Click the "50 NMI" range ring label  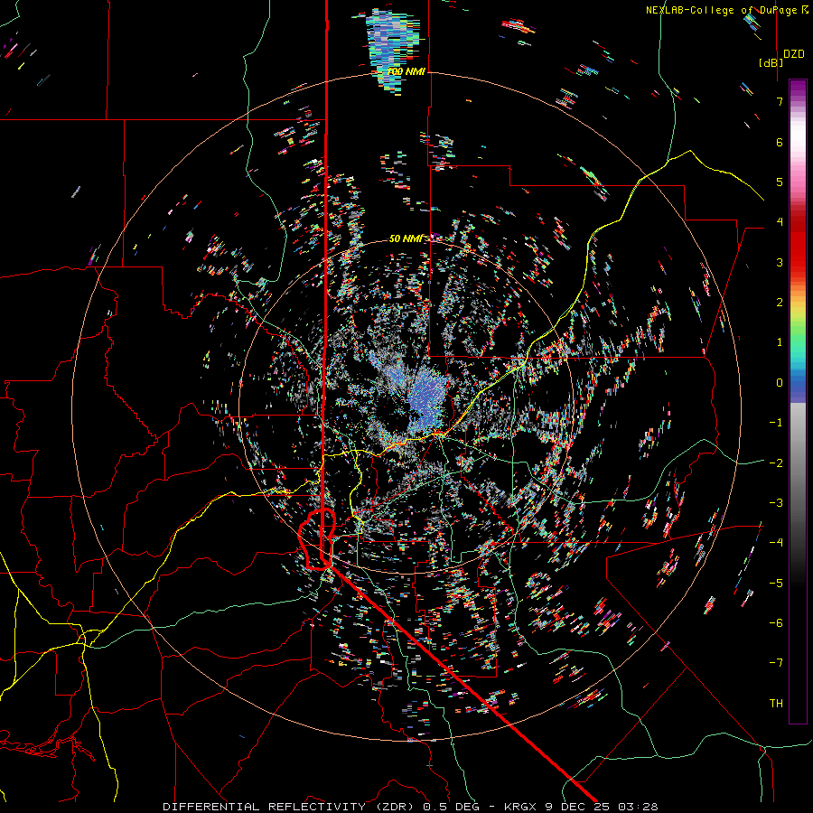coord(406,238)
